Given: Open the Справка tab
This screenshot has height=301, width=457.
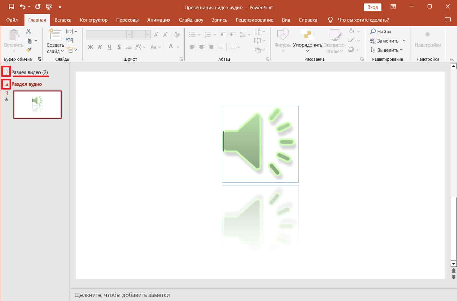Looking at the screenshot, I should pos(308,20).
